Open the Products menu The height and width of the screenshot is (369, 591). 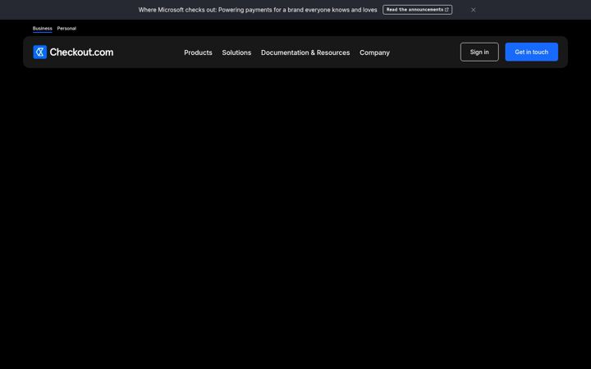pos(198,52)
